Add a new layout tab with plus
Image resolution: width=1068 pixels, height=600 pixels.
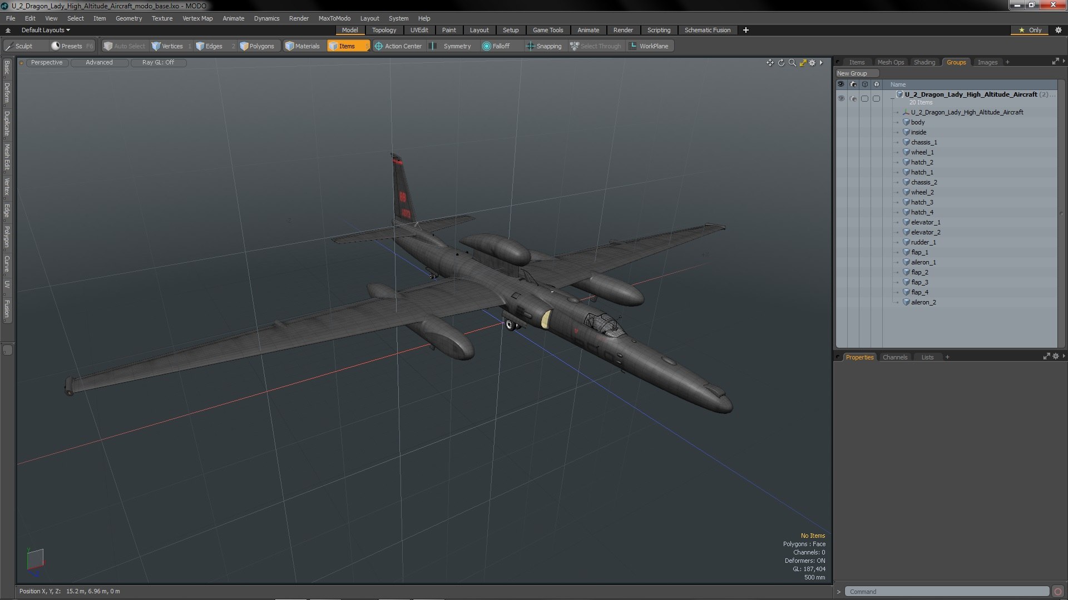pyautogui.click(x=746, y=30)
